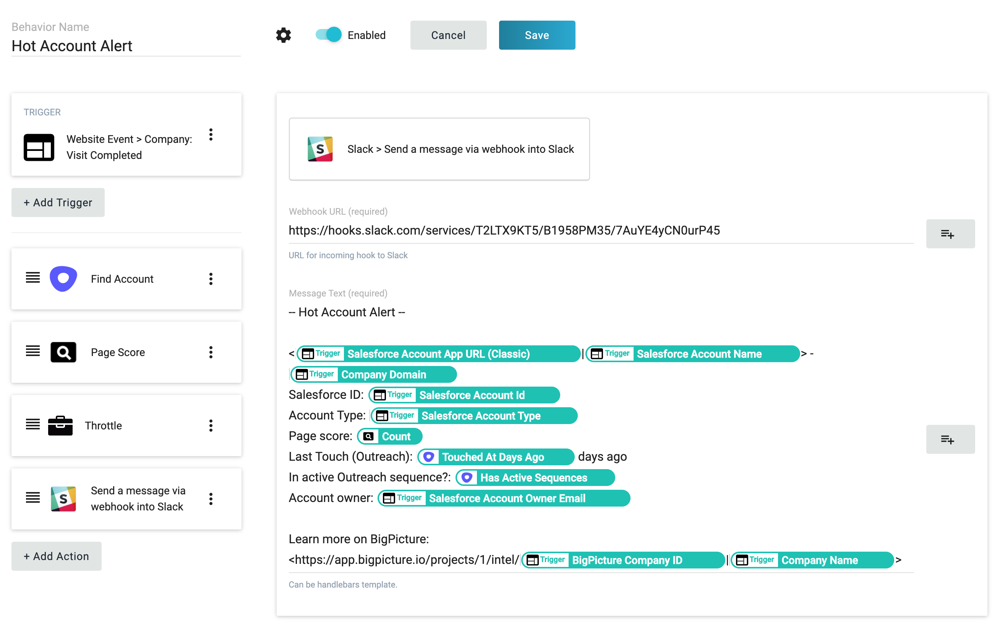Select the BigPicture Company ID token

click(x=623, y=560)
